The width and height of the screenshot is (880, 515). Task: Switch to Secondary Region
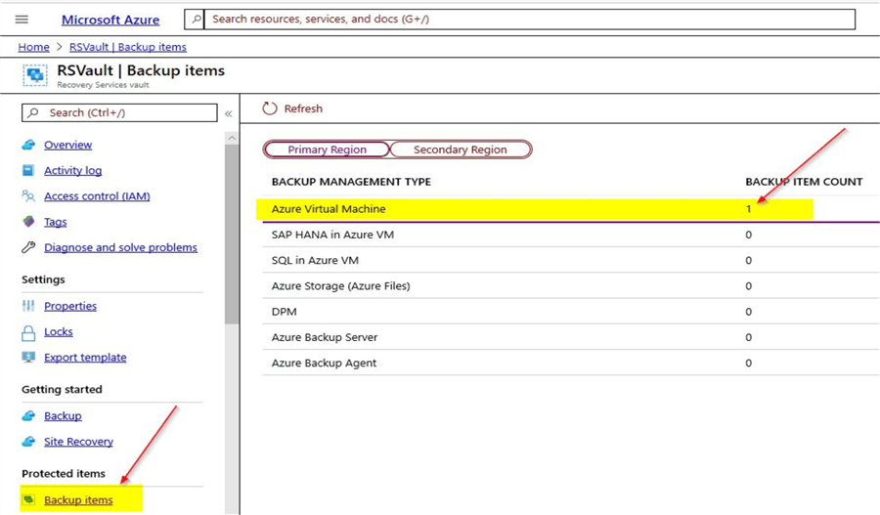(x=460, y=150)
